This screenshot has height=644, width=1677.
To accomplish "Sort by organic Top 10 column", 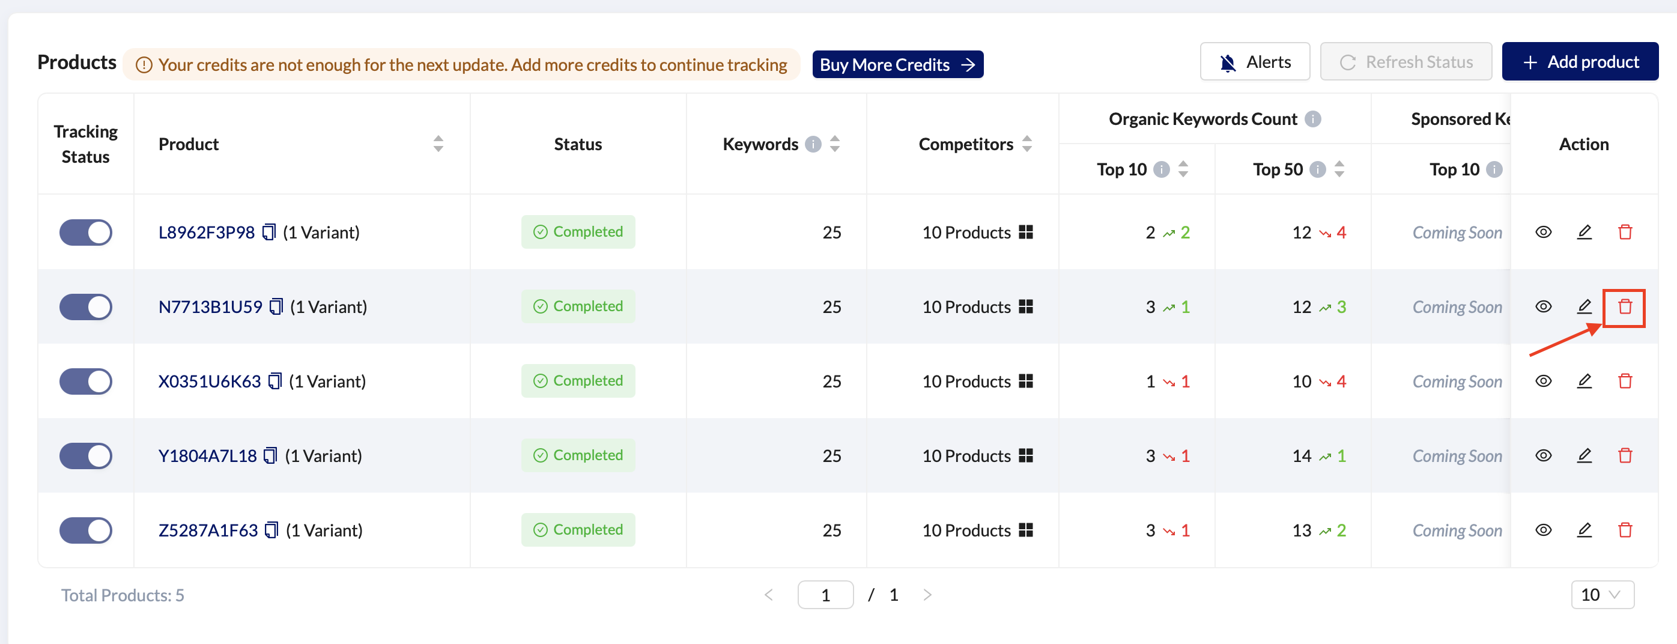I will click(x=1183, y=169).
